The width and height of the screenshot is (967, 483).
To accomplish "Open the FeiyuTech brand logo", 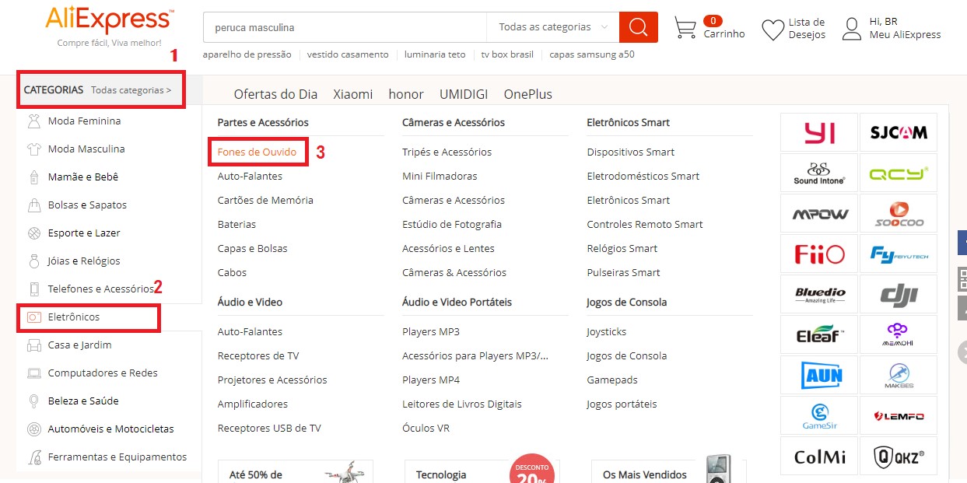I will tap(899, 254).
